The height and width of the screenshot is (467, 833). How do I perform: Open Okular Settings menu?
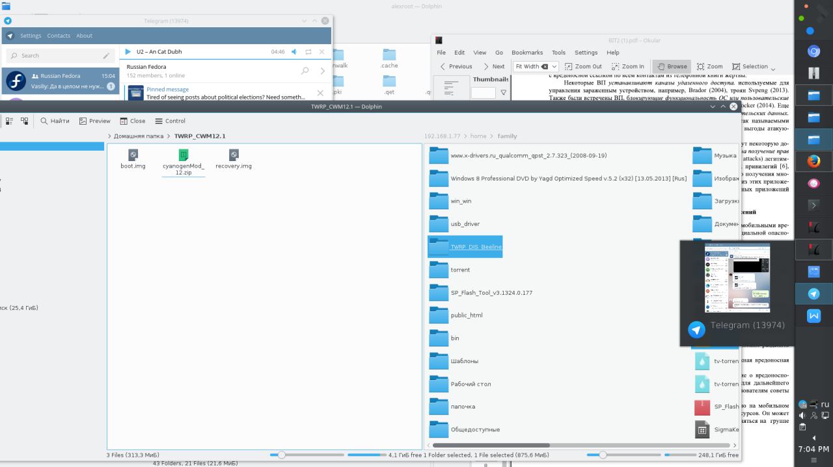pyautogui.click(x=586, y=53)
